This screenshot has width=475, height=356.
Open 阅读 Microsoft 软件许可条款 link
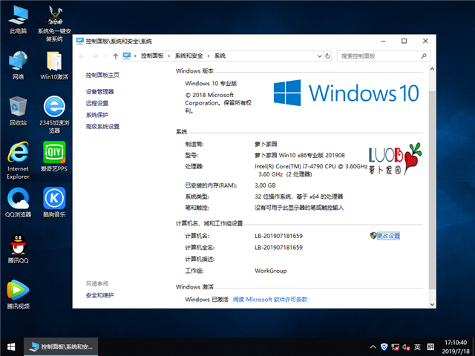[269, 300]
